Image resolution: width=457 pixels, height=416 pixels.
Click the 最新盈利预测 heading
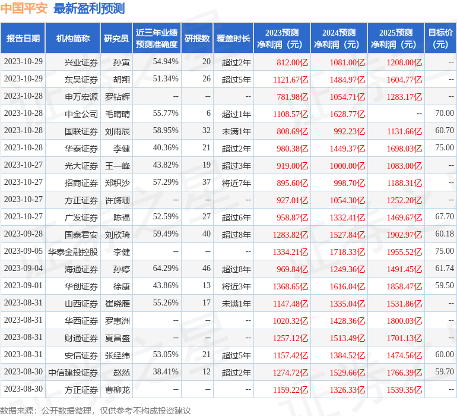click(x=89, y=8)
